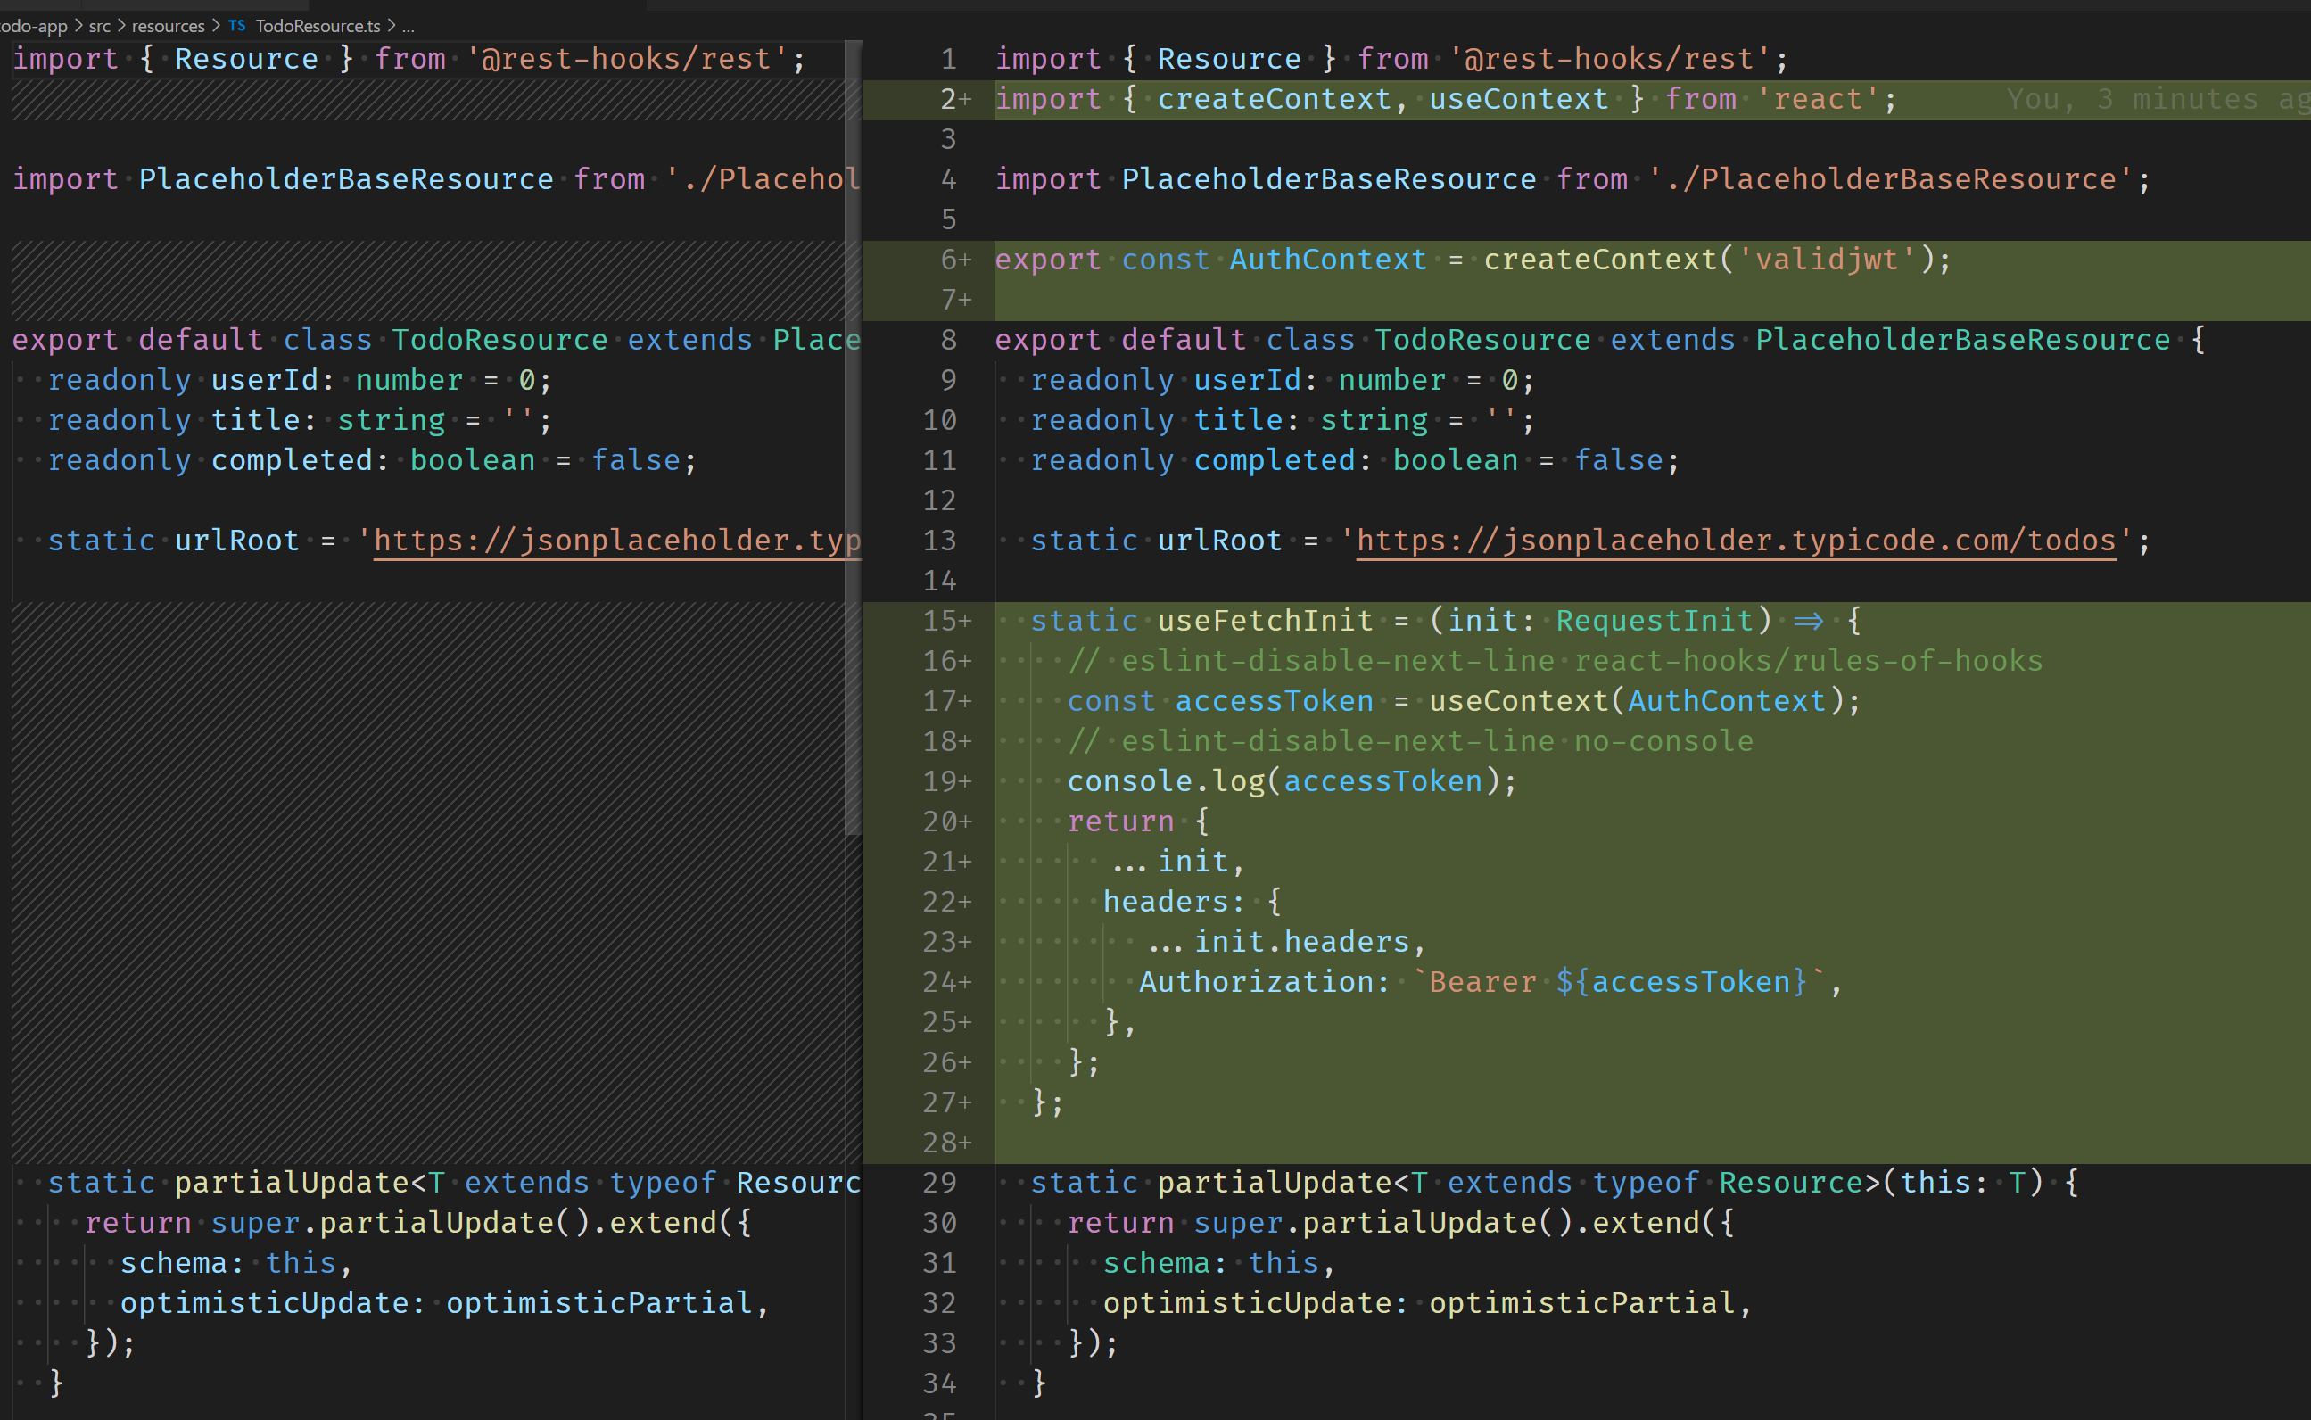Follow the truncated jsonplaceholder URL in original pane

[617, 540]
